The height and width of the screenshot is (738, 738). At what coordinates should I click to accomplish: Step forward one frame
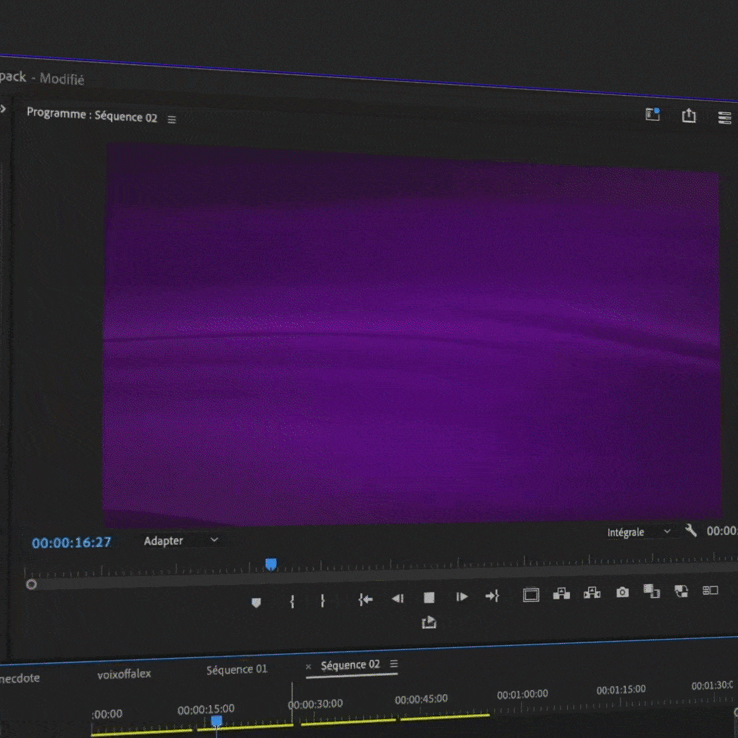click(462, 597)
